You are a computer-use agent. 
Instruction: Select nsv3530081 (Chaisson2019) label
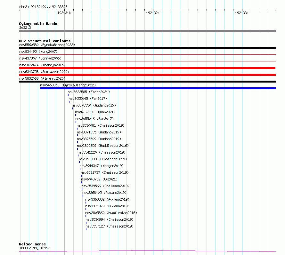pyautogui.click(x=101, y=125)
